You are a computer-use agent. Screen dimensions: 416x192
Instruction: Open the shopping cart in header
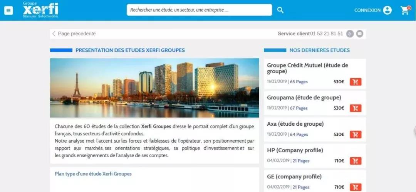click(405, 10)
